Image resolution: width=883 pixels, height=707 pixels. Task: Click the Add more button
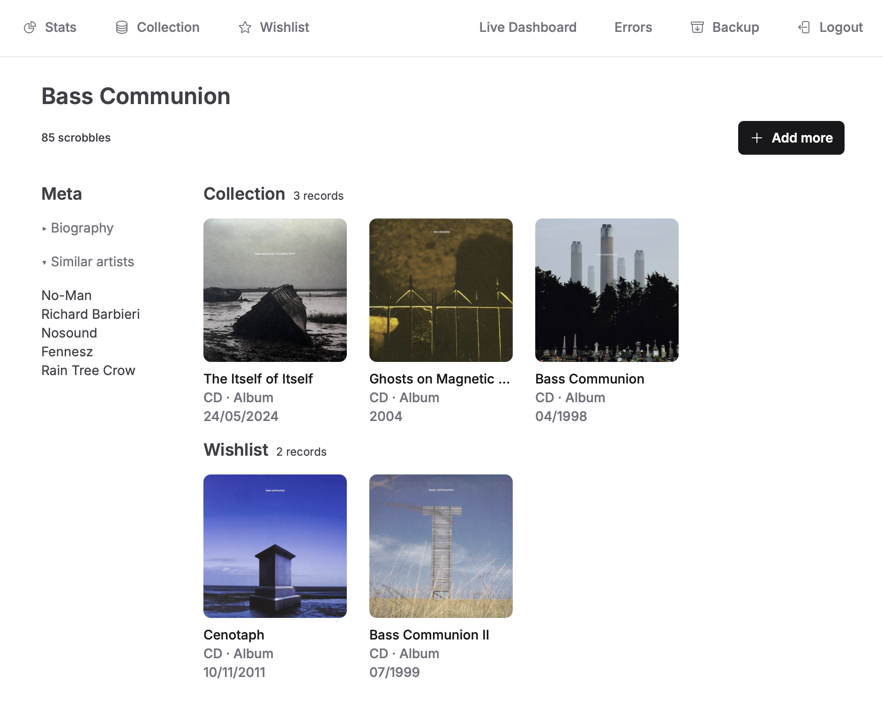(x=791, y=138)
